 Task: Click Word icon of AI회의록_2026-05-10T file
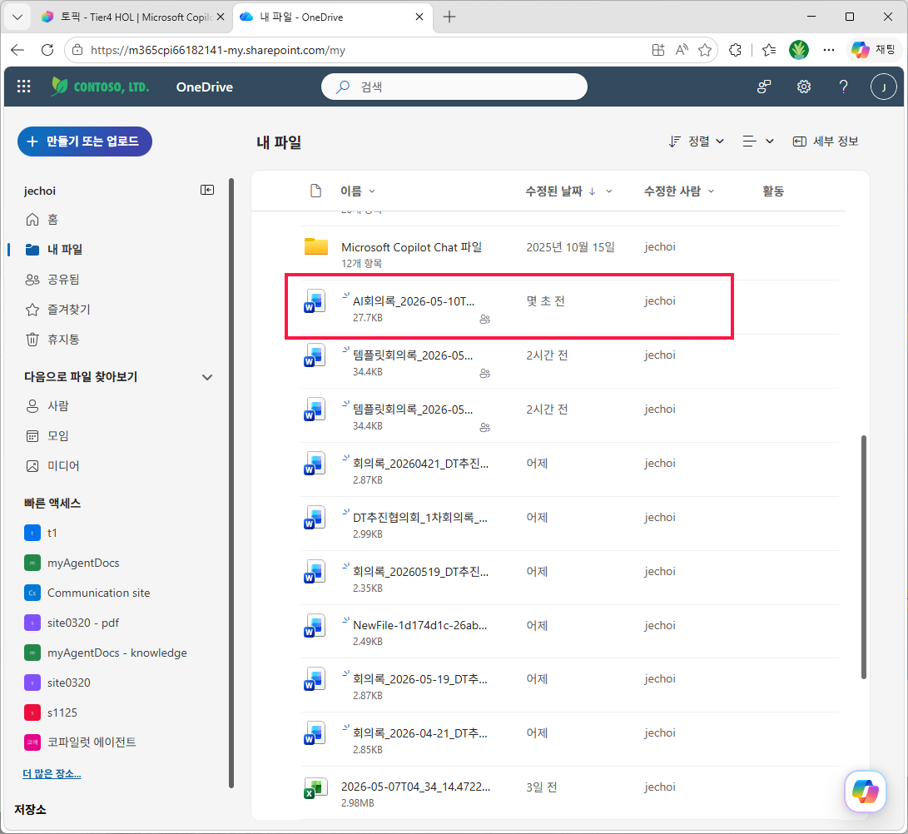(315, 301)
